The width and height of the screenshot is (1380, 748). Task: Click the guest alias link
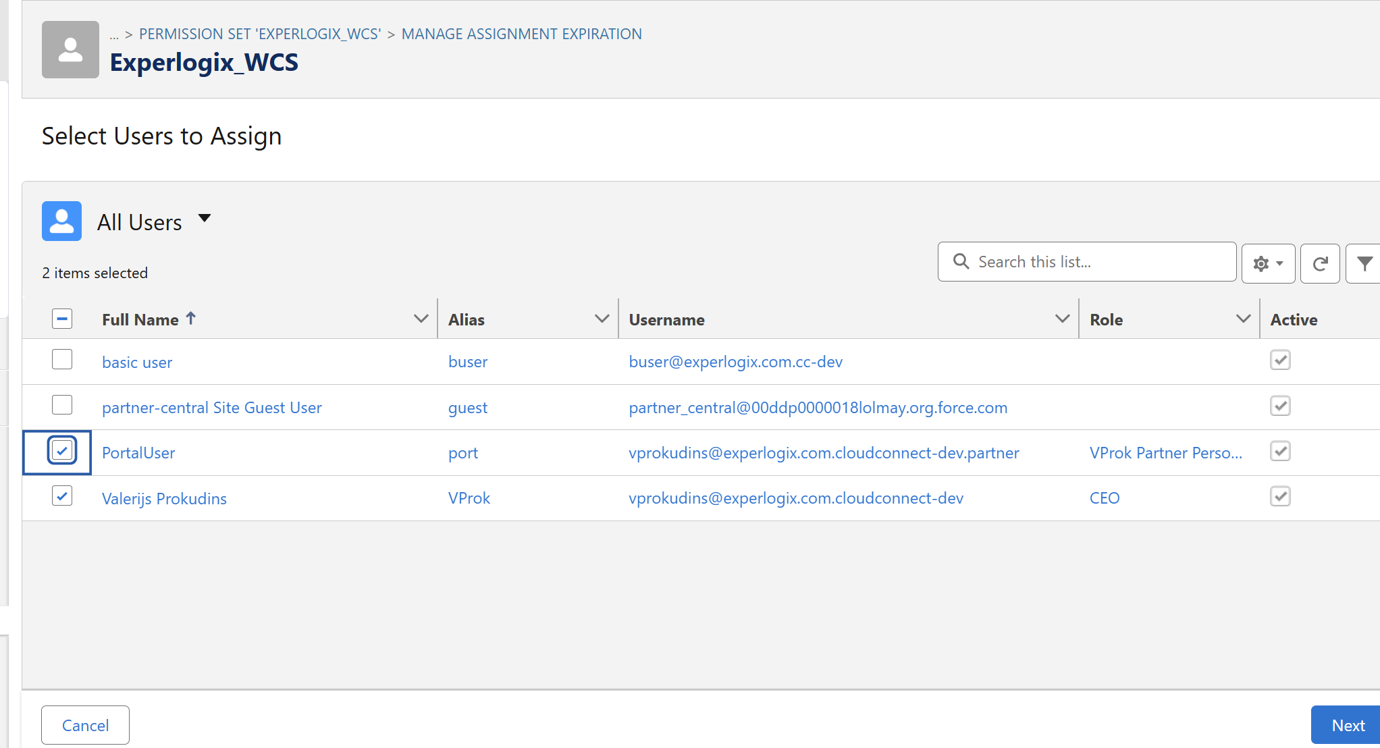[x=468, y=408]
